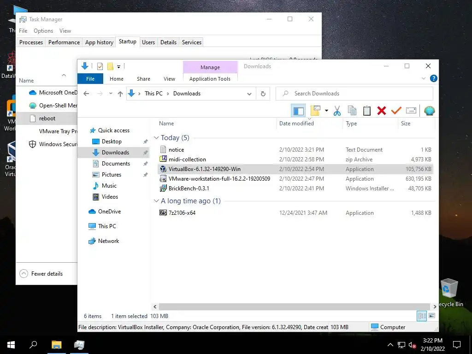Screen dimensions: 472x354
Task: Click This PC in address bar
Action: (x=153, y=94)
